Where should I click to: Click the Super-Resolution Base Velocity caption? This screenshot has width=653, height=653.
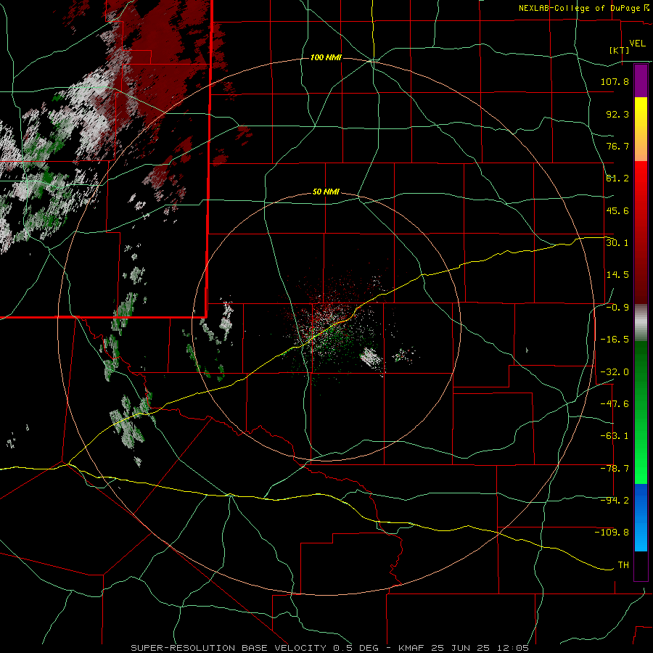coord(330,648)
